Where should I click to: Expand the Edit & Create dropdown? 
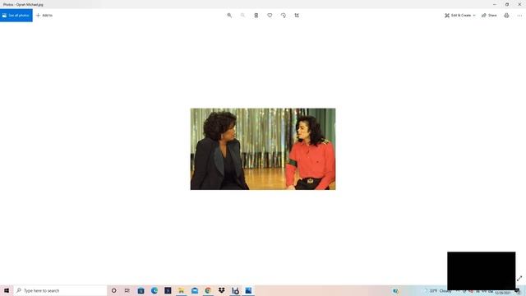click(460, 16)
